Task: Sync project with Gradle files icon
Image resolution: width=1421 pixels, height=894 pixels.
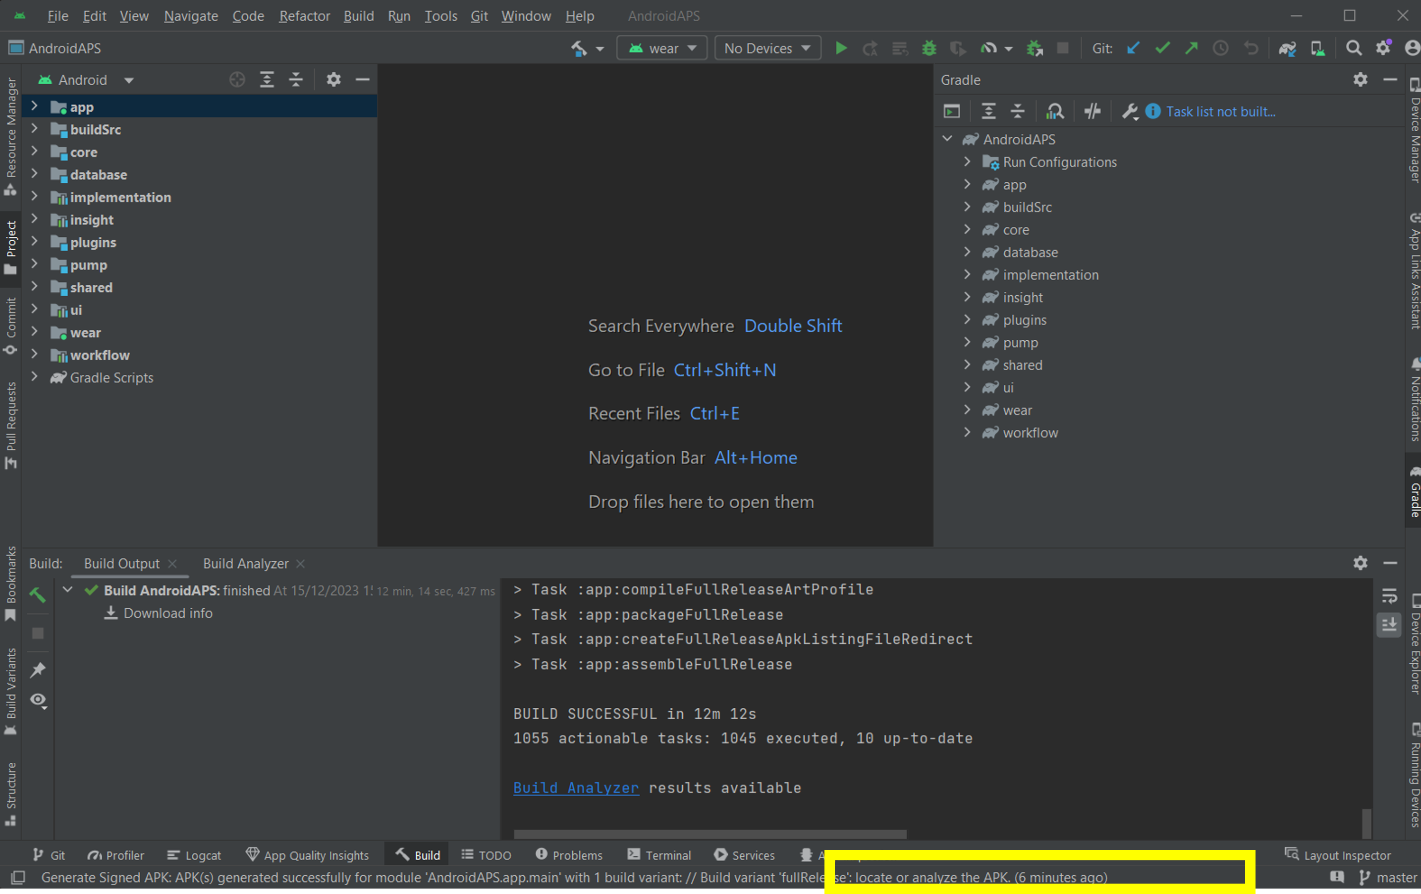Action: pos(1287,49)
